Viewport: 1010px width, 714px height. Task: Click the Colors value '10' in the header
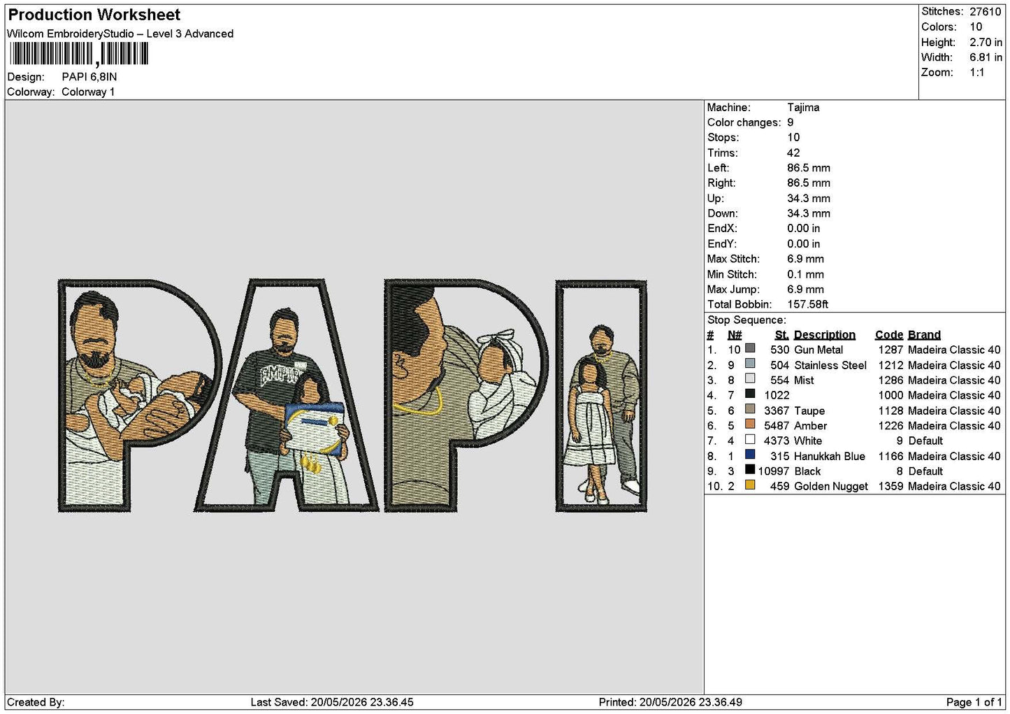976,27
